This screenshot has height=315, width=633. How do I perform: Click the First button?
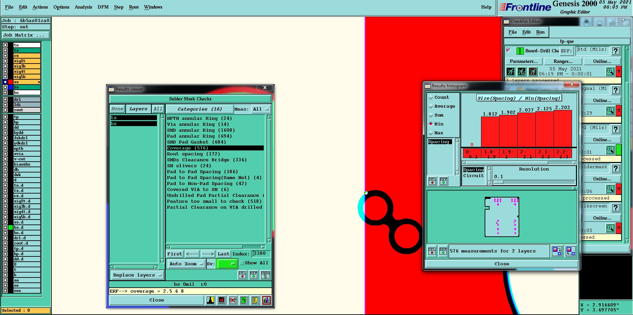pyautogui.click(x=175, y=254)
